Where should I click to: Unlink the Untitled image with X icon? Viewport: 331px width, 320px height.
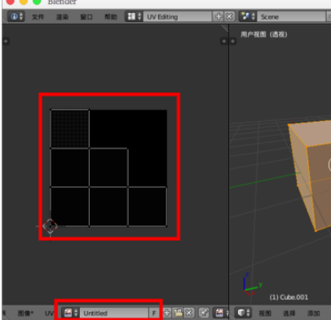click(x=189, y=313)
